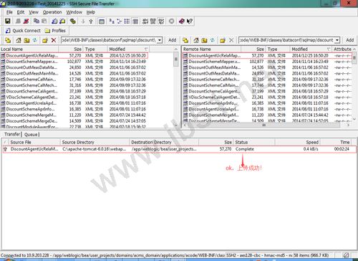
Task: Open the Operation menu
Action: [x=52, y=12]
